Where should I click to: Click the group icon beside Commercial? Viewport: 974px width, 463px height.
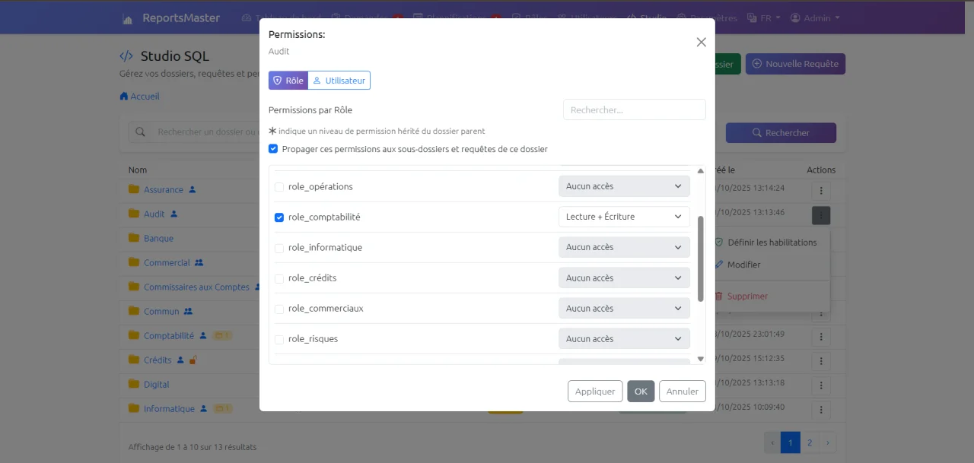(x=199, y=262)
